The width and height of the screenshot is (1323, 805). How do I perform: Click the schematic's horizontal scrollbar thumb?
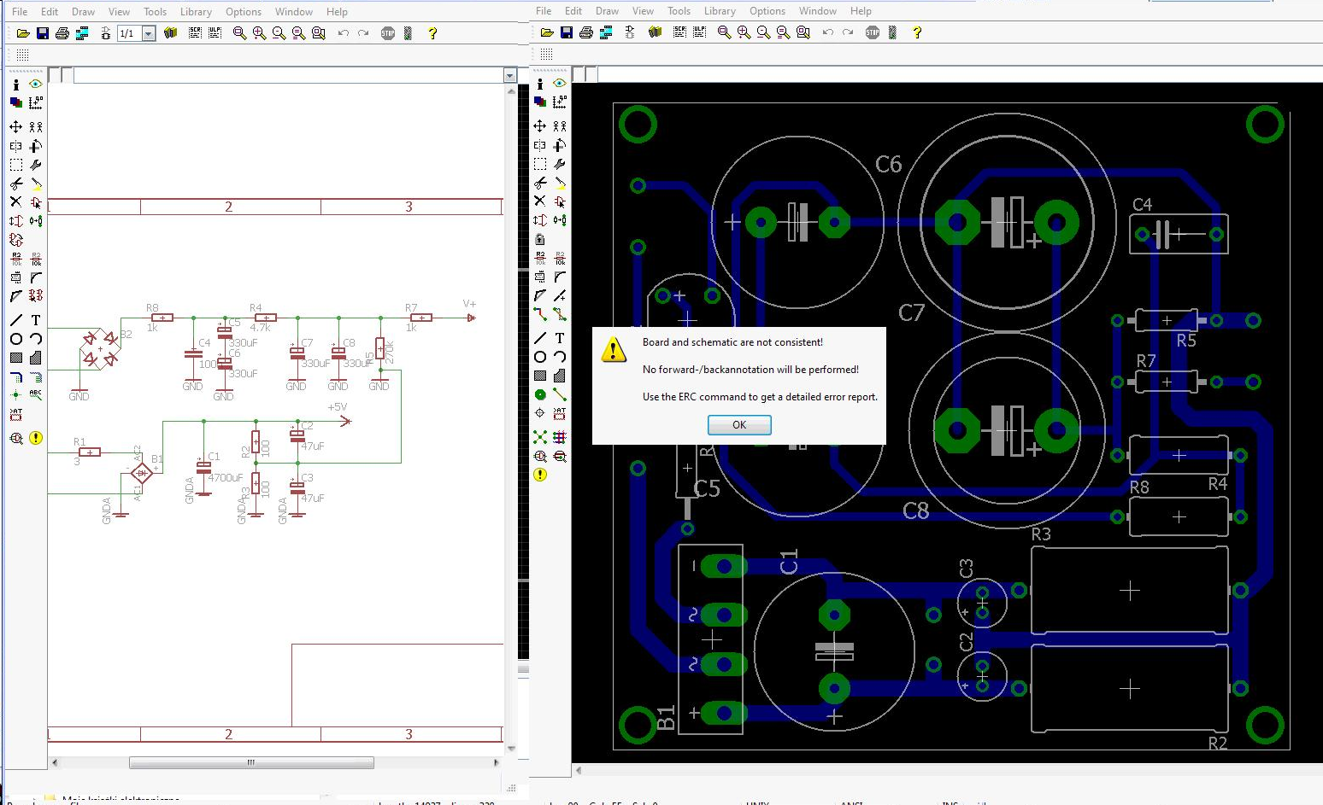[251, 762]
